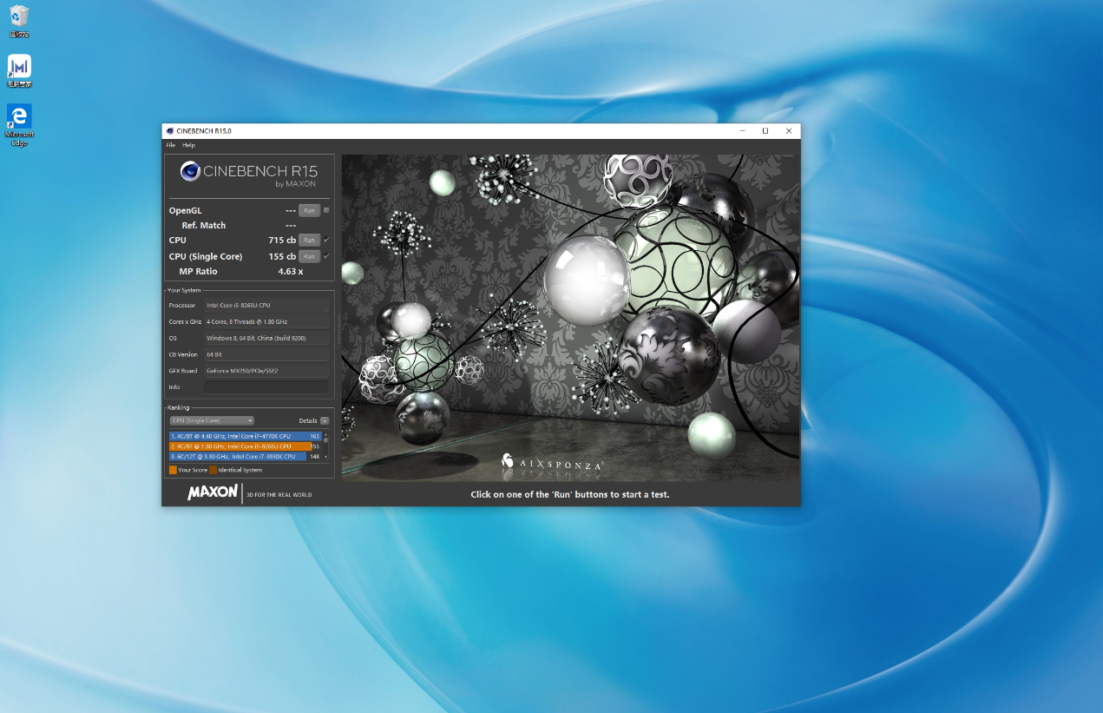Open the PC Manager desktop shortcut
This screenshot has height=713, width=1103.
pos(19,67)
